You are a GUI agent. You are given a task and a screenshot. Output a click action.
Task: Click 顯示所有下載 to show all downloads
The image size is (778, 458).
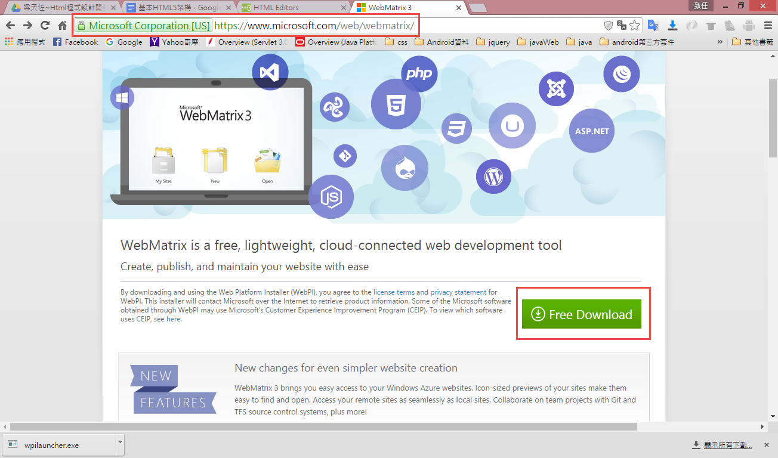pos(722,445)
